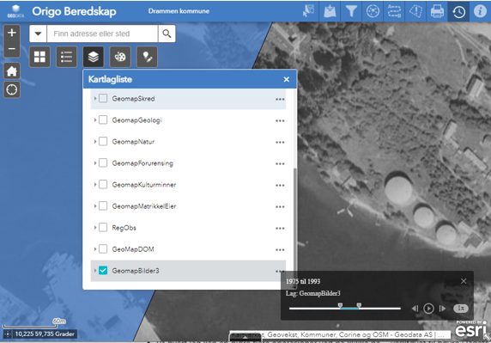This screenshot has height=343, width=491.
Task: Open the add data import icon
Action: pos(330,11)
